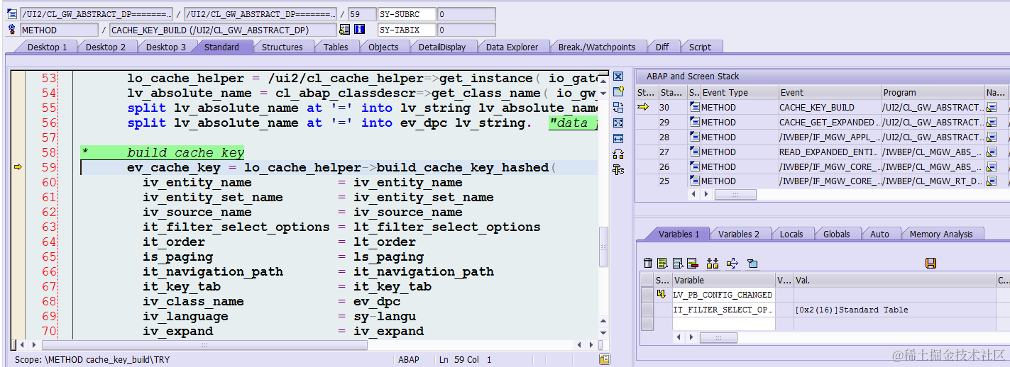Screen dimensions: 1010x367
Task: Open the tool services headset icon
Action: (x=617, y=154)
